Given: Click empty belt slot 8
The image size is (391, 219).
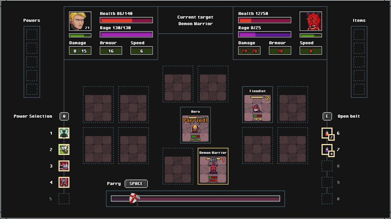Looking at the screenshot, I should point(327,166).
